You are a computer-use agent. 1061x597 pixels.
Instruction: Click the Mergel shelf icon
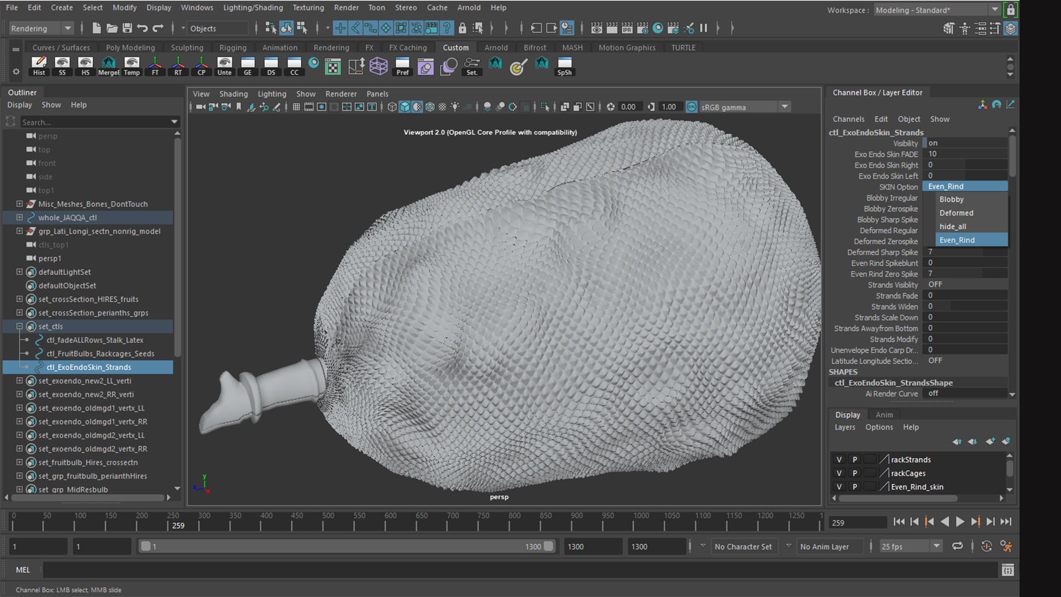pyautogui.click(x=108, y=66)
